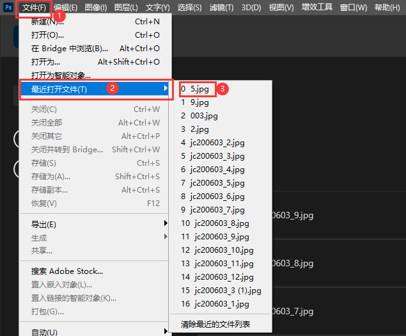The height and width of the screenshot is (336, 406).
Task: Open the 帮助(H) menu
Action: pyautogui.click(x=387, y=8)
